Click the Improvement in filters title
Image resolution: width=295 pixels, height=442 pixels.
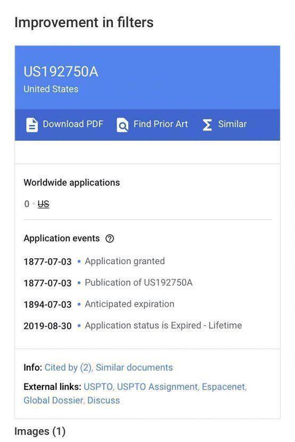pyautogui.click(x=84, y=22)
